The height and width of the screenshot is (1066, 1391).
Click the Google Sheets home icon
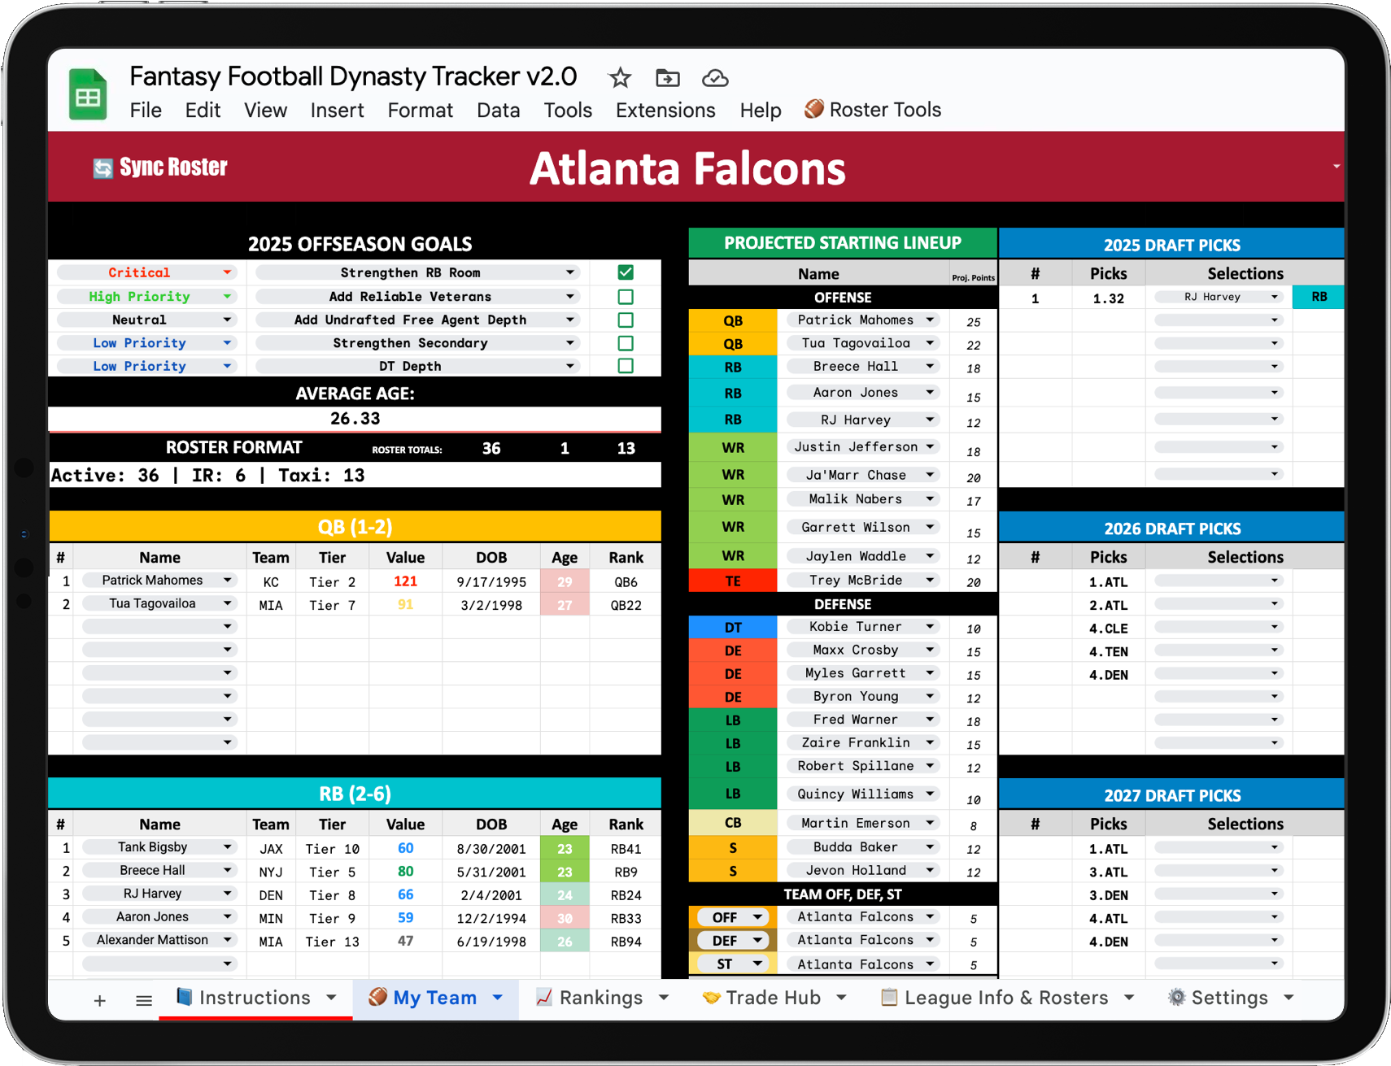[88, 95]
